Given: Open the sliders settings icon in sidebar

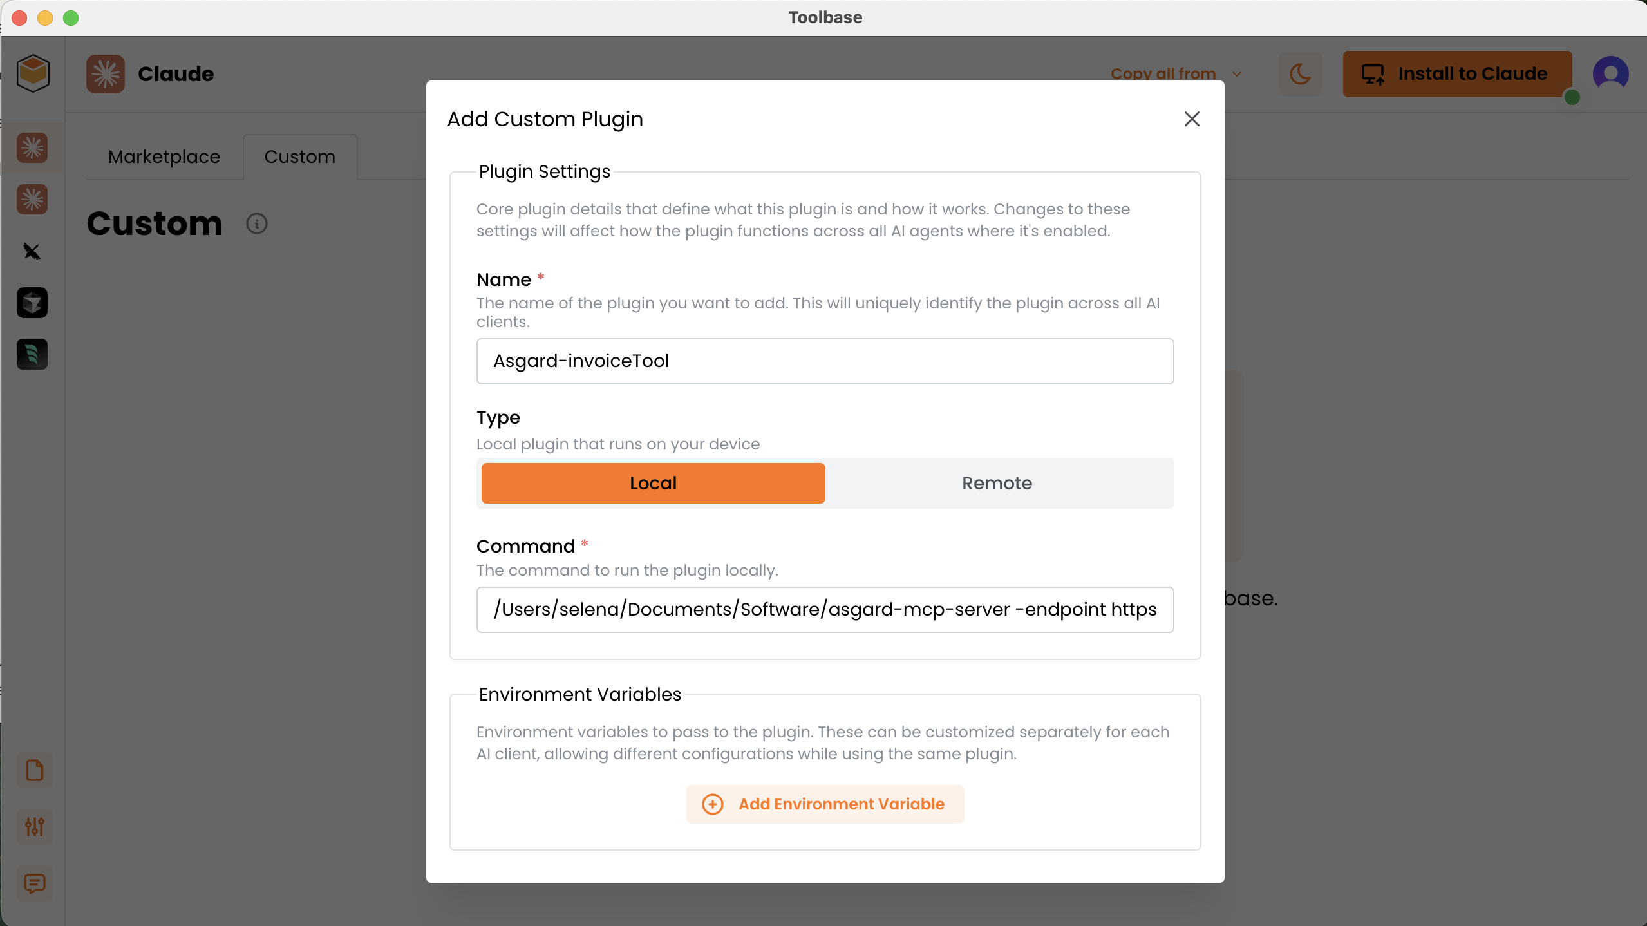Looking at the screenshot, I should [x=35, y=826].
